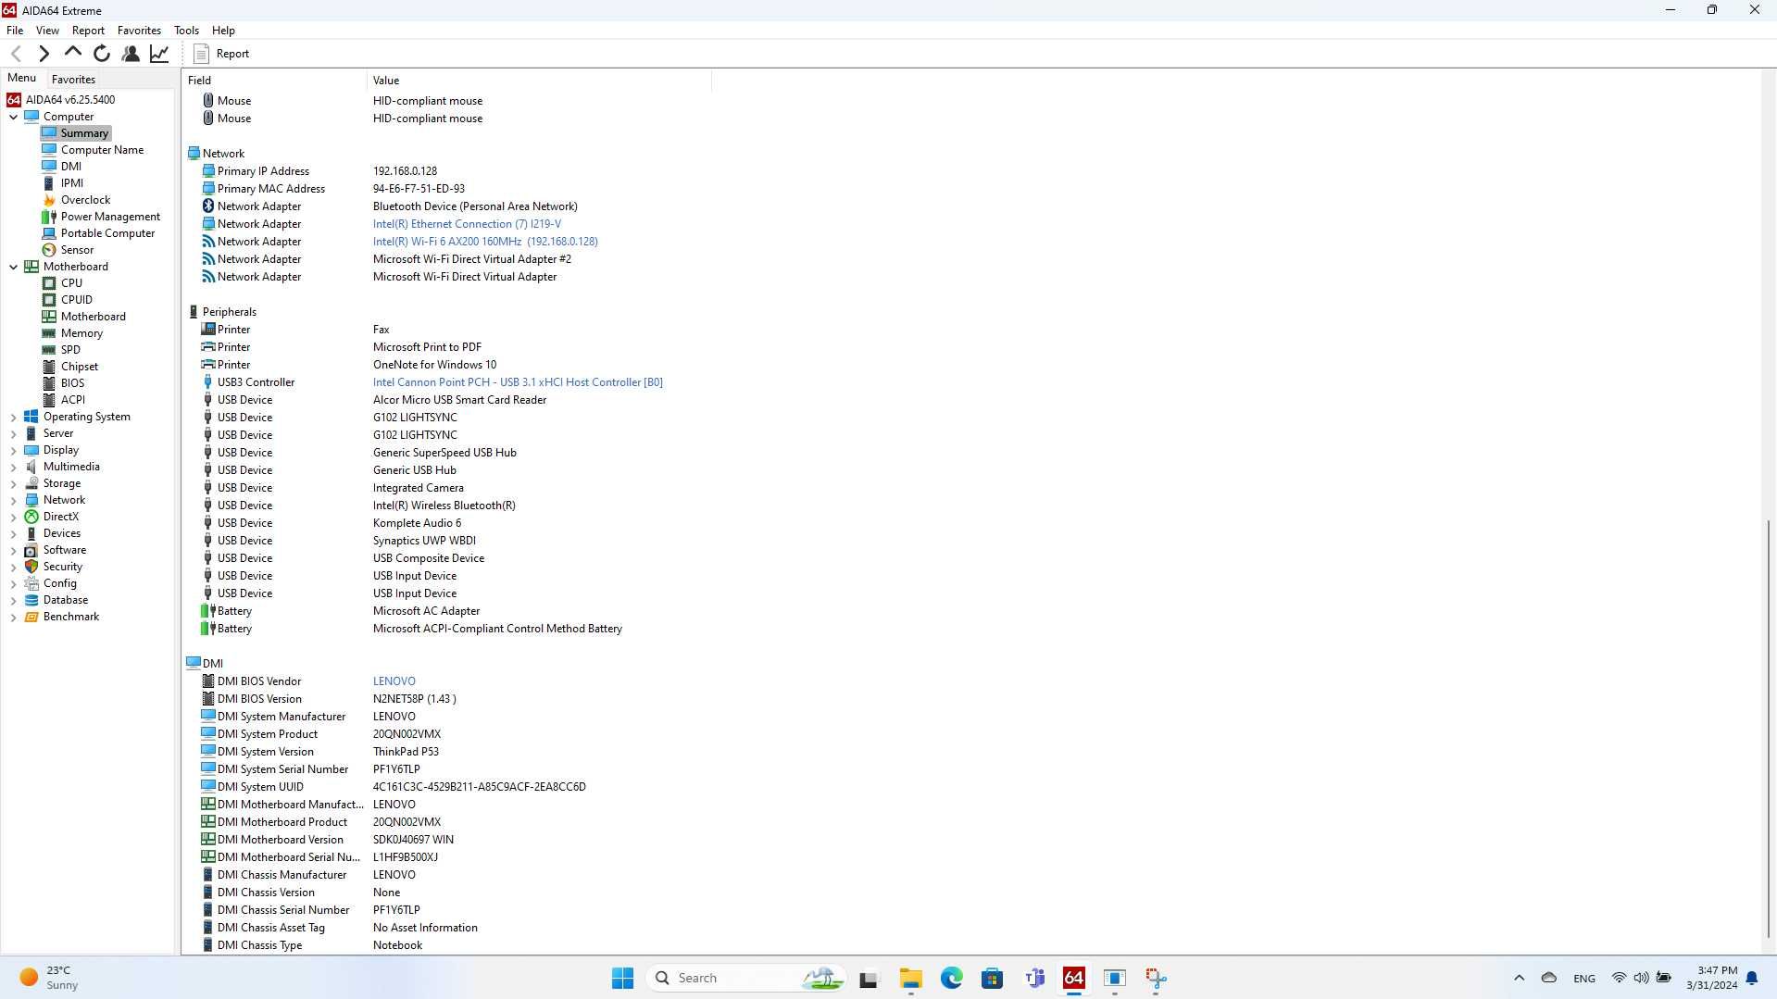The width and height of the screenshot is (1777, 999).
Task: Select the Overclock flame icon
Action: (x=49, y=200)
